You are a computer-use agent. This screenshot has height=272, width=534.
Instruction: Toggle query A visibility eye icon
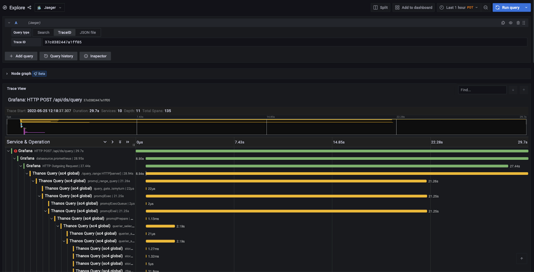point(510,23)
